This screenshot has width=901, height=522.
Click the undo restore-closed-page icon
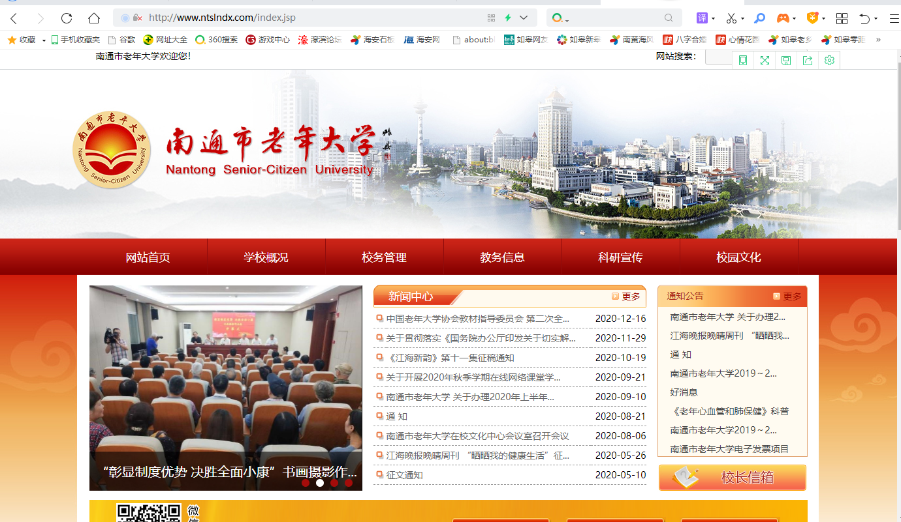(x=864, y=18)
